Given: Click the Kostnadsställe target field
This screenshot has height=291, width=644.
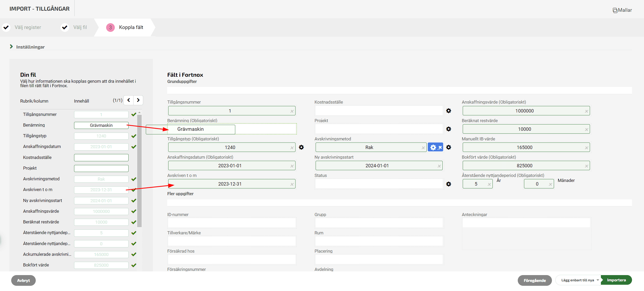Looking at the screenshot, I should 379,111.
